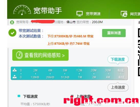This screenshot has width=140, height=107.
Task: Click the download arrow icon on speed scale
Action: pyautogui.click(x=15, y=70)
